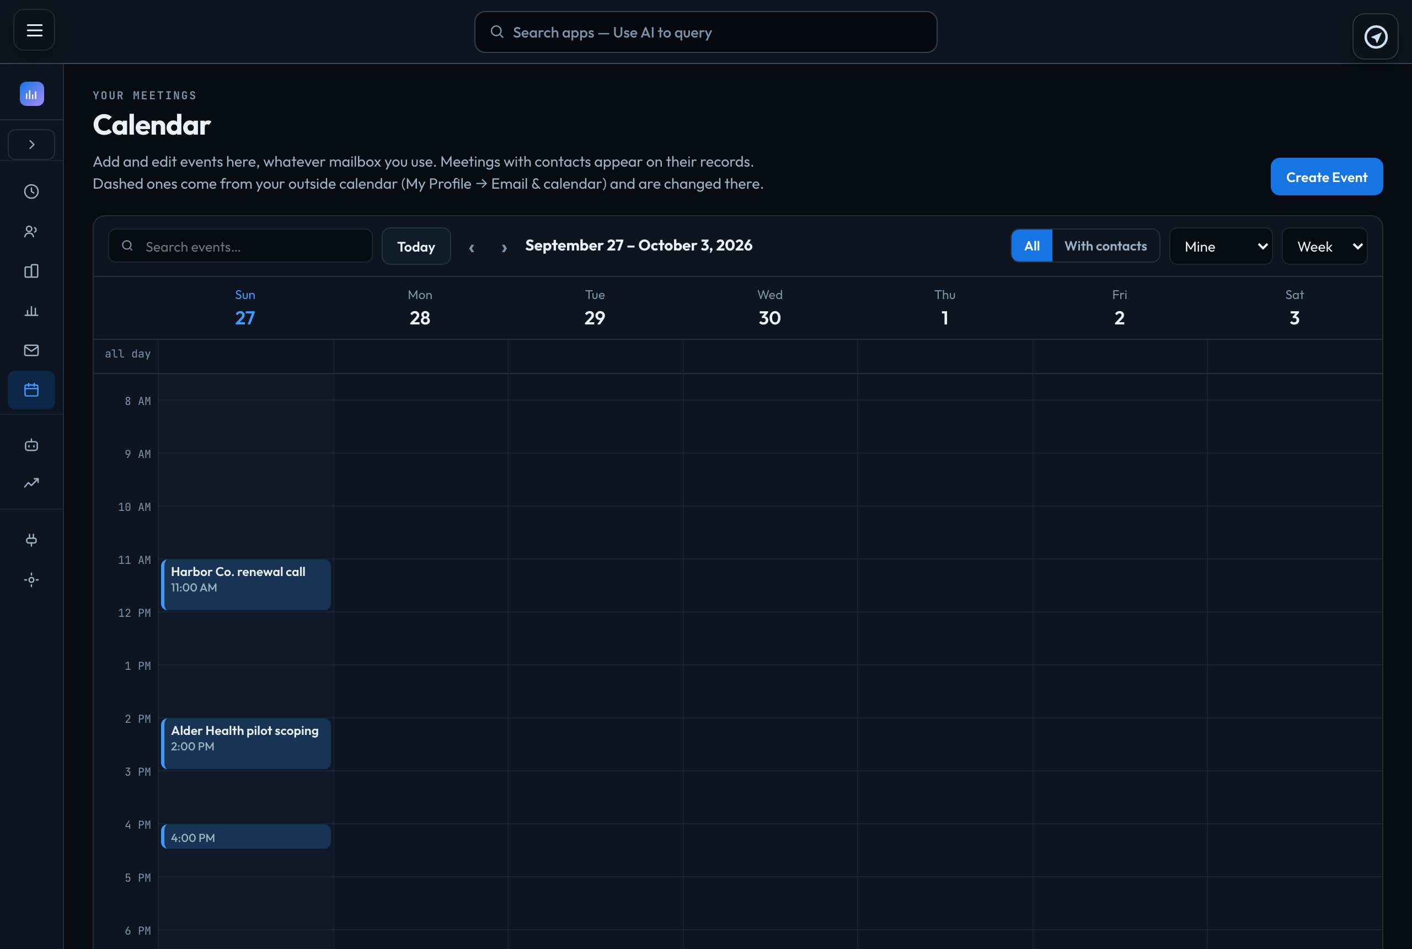Select the Fri 2 day header
This screenshot has height=949, width=1412.
[1119, 308]
